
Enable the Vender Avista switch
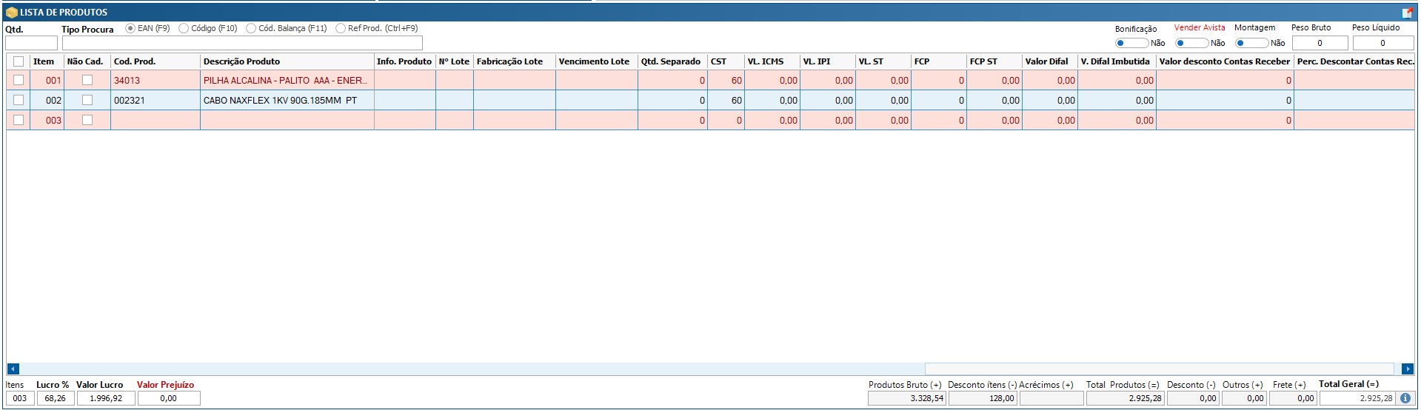[1191, 43]
